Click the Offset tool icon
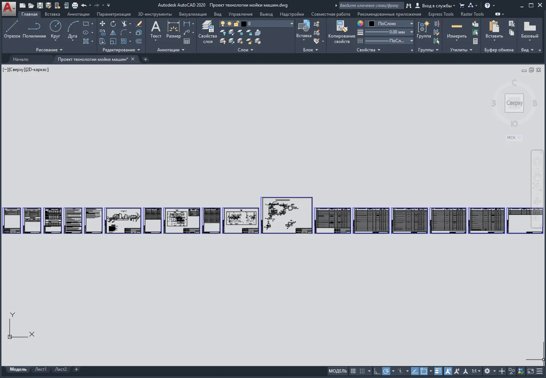546x378 pixels. pos(139,41)
